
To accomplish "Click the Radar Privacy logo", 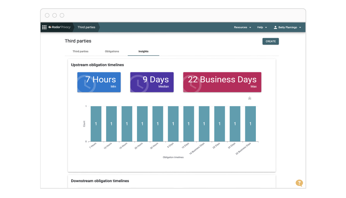I will (60, 27).
